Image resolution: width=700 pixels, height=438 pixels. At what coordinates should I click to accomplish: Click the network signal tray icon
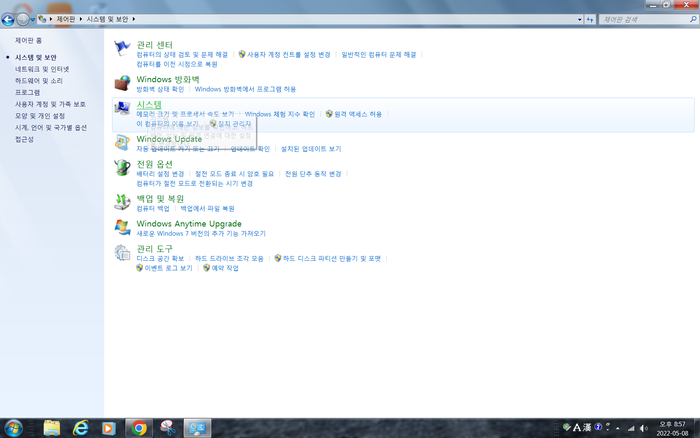631,428
